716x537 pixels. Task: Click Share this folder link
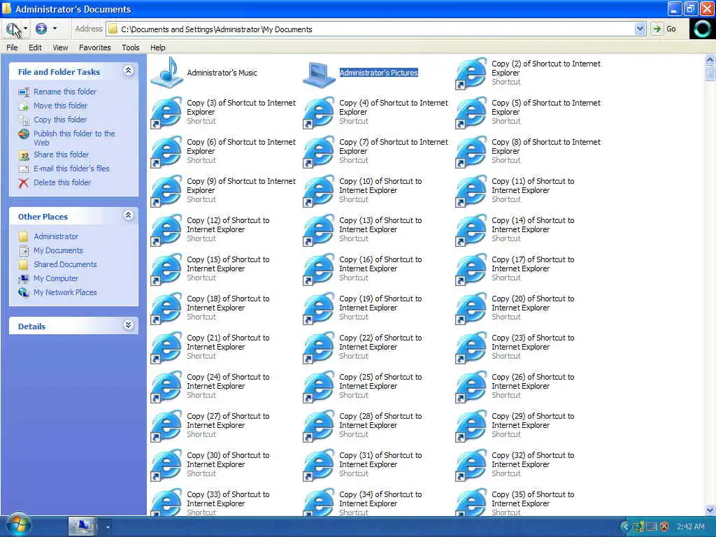62,155
